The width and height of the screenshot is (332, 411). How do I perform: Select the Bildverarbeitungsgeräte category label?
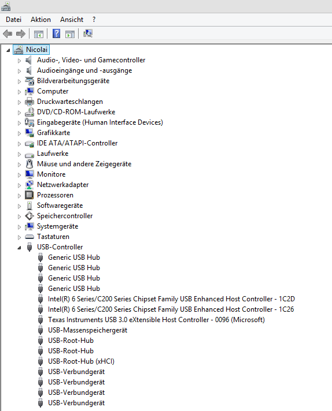click(x=73, y=81)
